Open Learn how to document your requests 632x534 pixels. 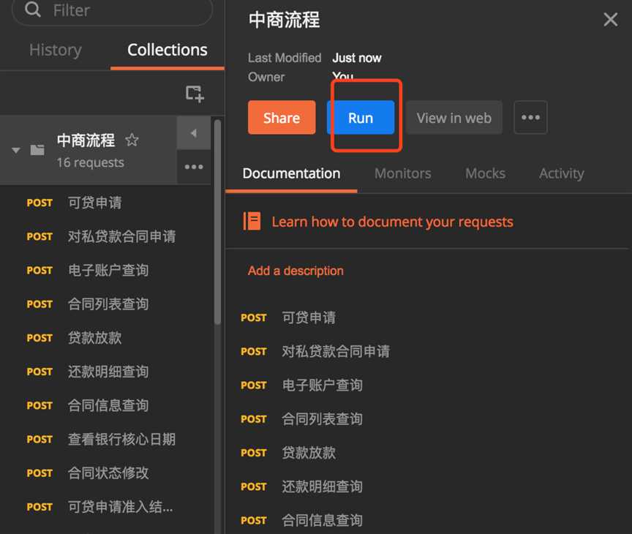pos(392,222)
